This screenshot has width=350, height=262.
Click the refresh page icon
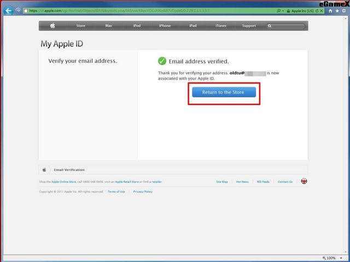(317, 11)
